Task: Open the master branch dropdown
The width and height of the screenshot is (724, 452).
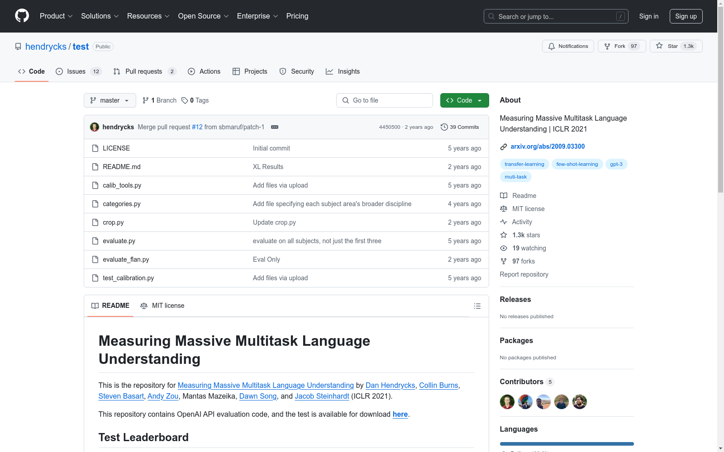Action: click(110, 100)
